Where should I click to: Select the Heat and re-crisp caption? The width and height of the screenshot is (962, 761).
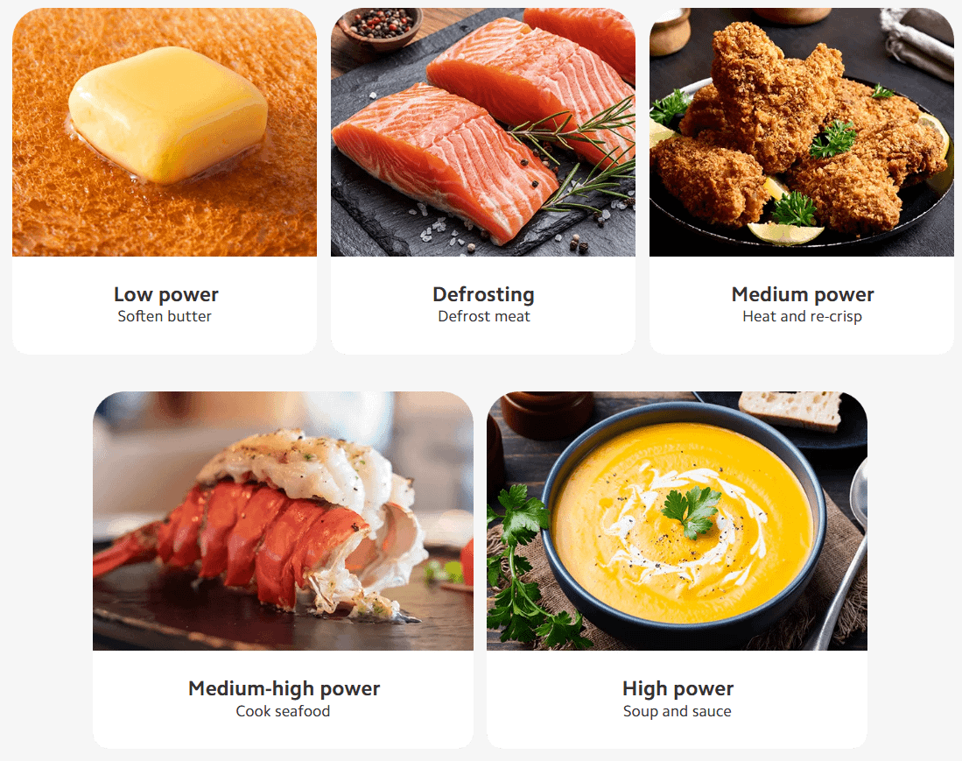point(802,316)
